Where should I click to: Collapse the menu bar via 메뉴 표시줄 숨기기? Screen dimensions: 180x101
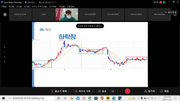pos(47,2)
